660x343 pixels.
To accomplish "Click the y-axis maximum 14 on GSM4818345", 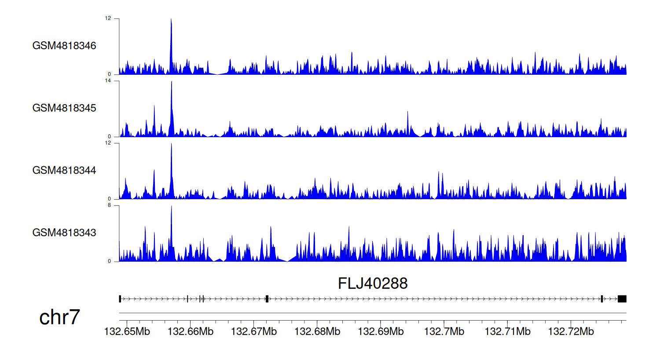I will tap(108, 81).
